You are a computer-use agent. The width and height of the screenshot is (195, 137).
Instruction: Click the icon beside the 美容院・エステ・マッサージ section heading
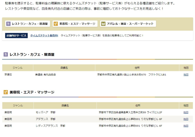[5, 92]
